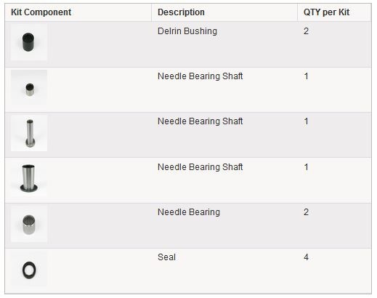377x298 pixels.
Task: Click the Needle Bearing description in fifth row
Action: click(189, 212)
